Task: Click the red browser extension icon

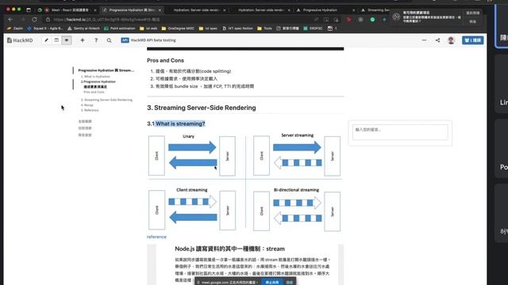Action: [x=349, y=20]
